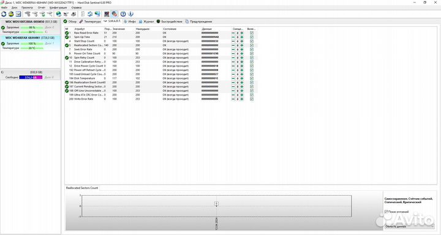
Task: Select the S.M.A.R.T. tab
Action: pyautogui.click(x=112, y=21)
